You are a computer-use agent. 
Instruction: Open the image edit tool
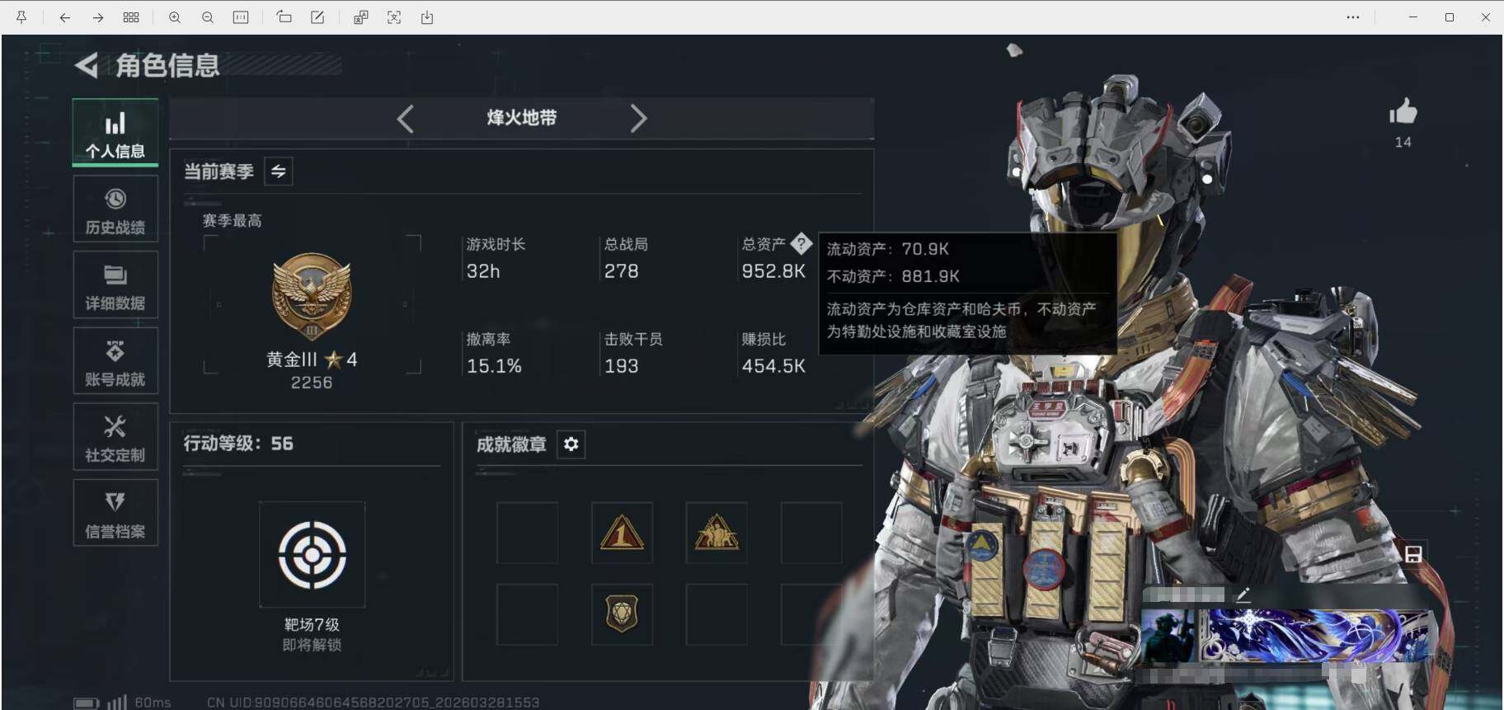click(x=317, y=17)
